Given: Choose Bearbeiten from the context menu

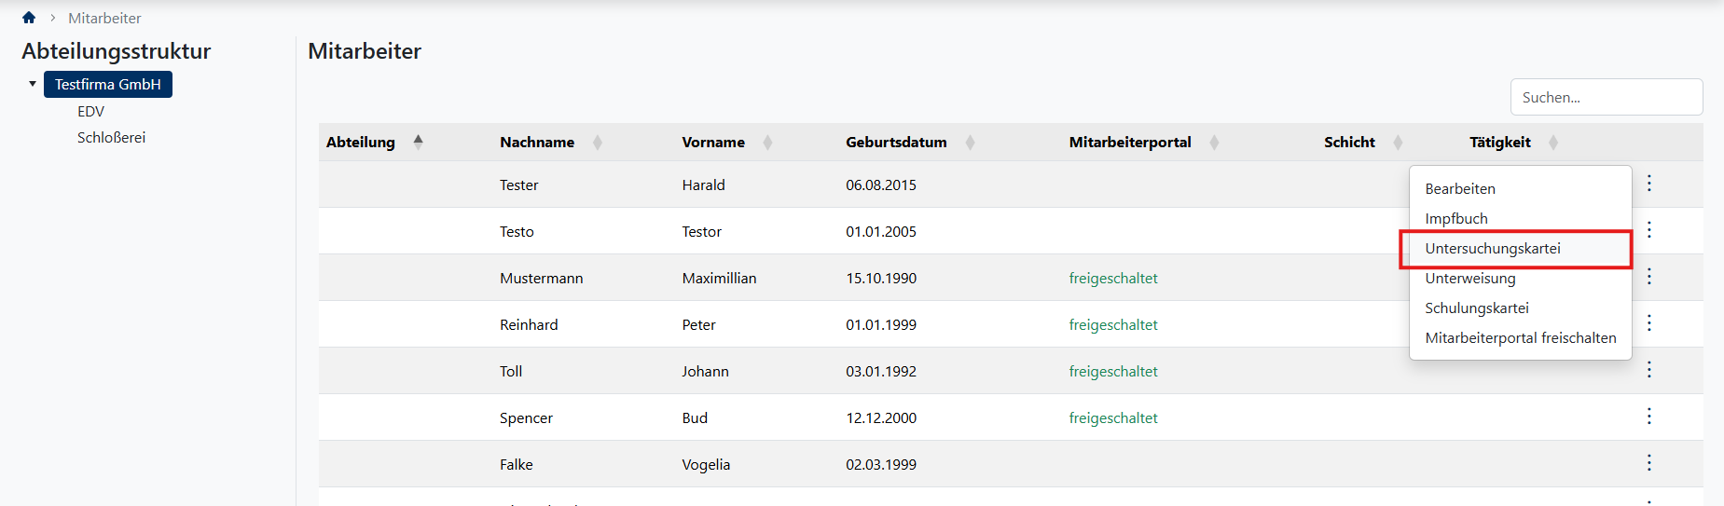Looking at the screenshot, I should [1460, 188].
